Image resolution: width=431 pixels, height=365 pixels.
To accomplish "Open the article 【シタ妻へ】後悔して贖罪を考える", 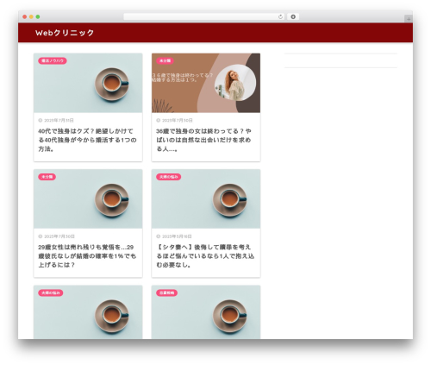I will [205, 256].
